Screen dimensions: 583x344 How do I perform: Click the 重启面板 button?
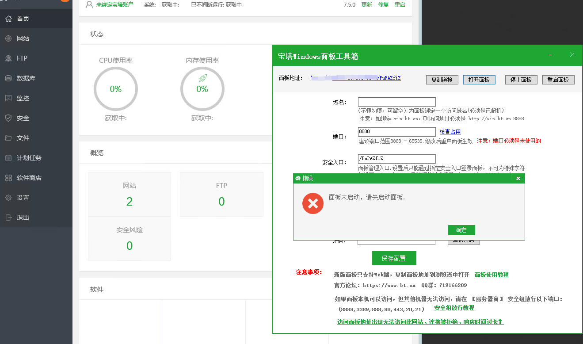click(558, 80)
